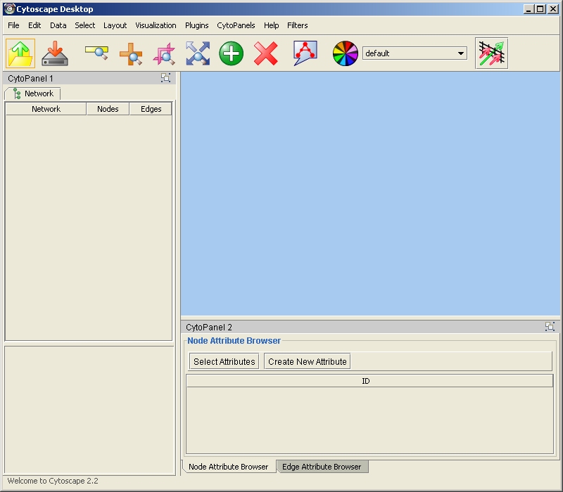This screenshot has height=492, width=563.
Task: Click the Zoom In magnifier icon
Action: [x=131, y=53]
